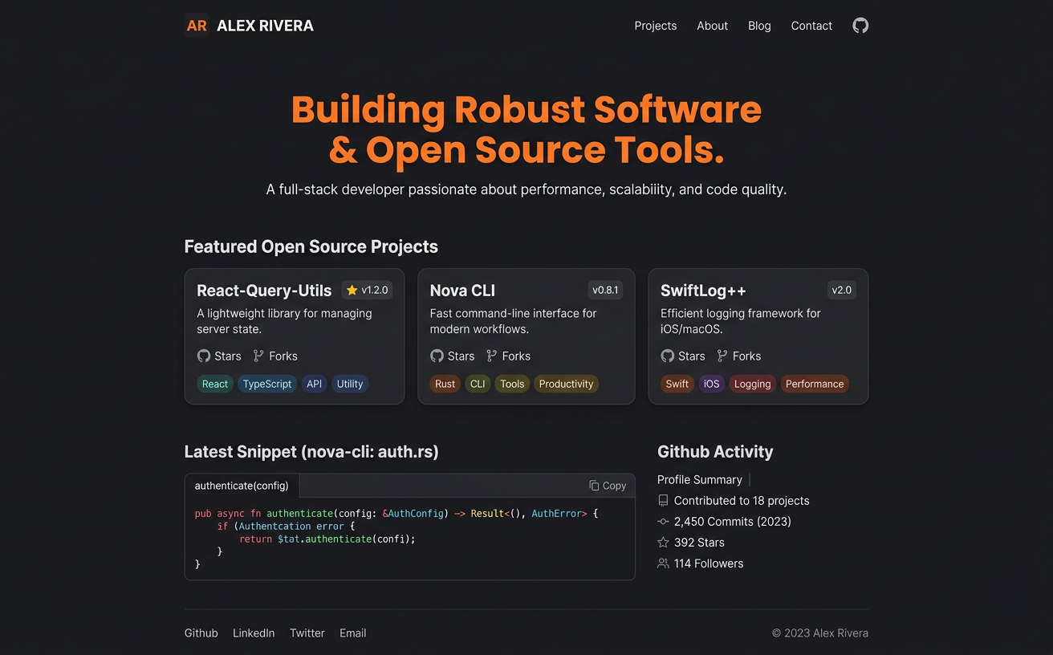
Task: Click the Performance tag
Action: tap(815, 384)
